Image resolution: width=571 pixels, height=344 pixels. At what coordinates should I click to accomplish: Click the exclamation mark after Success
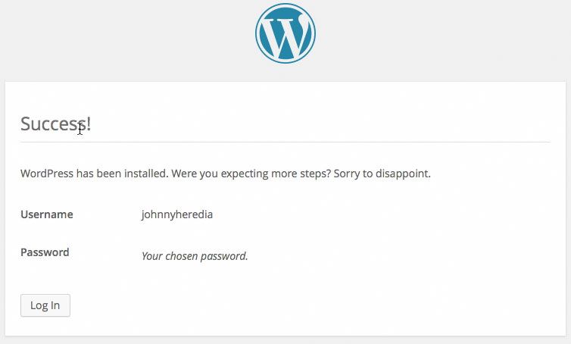coord(89,124)
